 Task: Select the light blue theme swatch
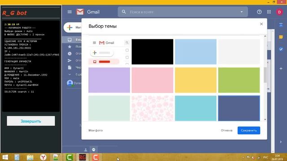(x=196, y=52)
